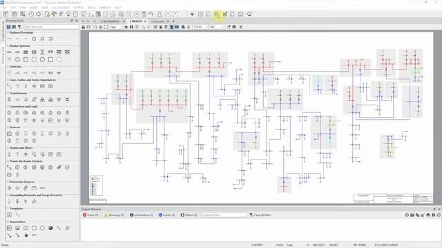The width and height of the screenshot is (442, 248).
Task: Select the first generator symbol tool
Action: [x=9, y=112]
